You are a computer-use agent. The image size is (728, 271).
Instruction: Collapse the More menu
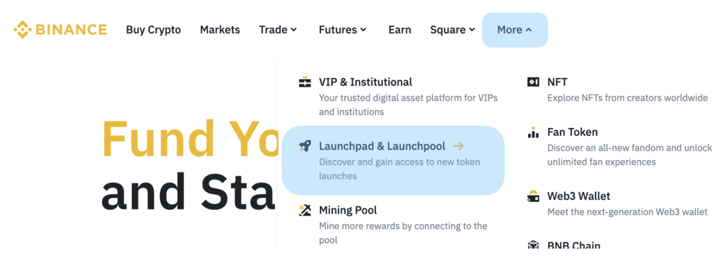click(515, 30)
